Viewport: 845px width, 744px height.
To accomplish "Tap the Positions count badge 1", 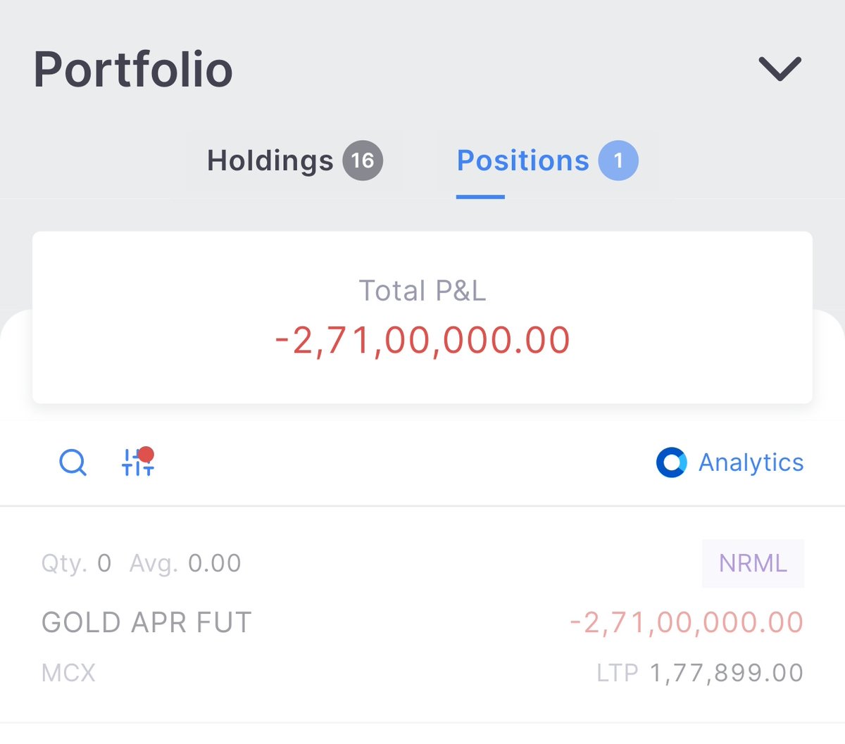I will 618,160.
